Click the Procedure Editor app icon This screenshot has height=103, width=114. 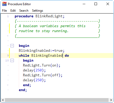[x=4, y=4]
